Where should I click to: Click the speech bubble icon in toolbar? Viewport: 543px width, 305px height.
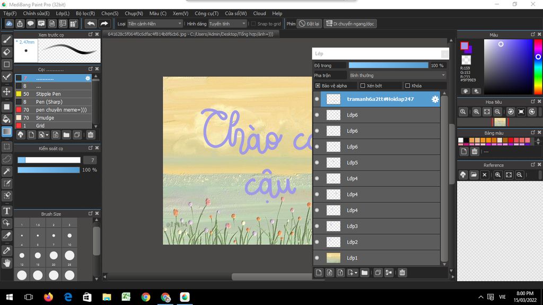pos(30,23)
